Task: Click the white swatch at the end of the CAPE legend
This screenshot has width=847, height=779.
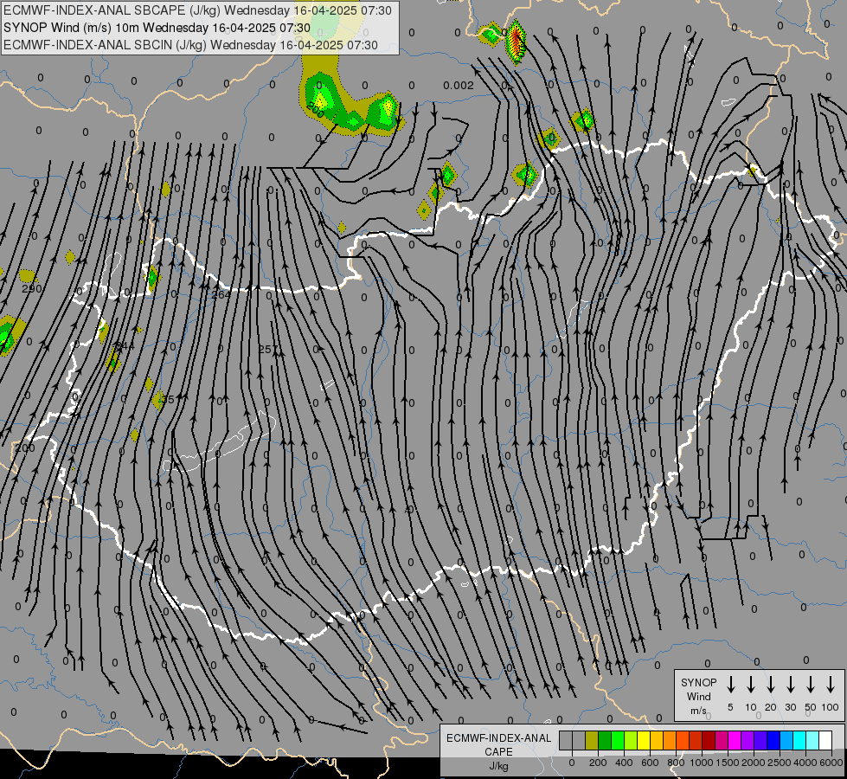Action: [x=826, y=741]
